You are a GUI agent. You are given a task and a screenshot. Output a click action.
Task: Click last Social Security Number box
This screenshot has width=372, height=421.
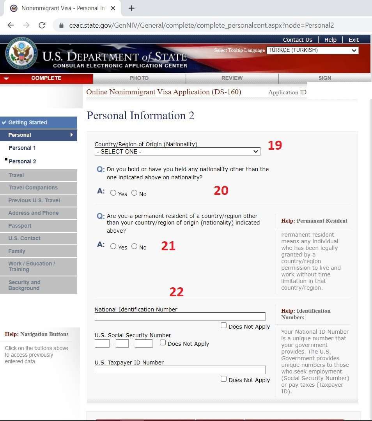click(x=143, y=343)
